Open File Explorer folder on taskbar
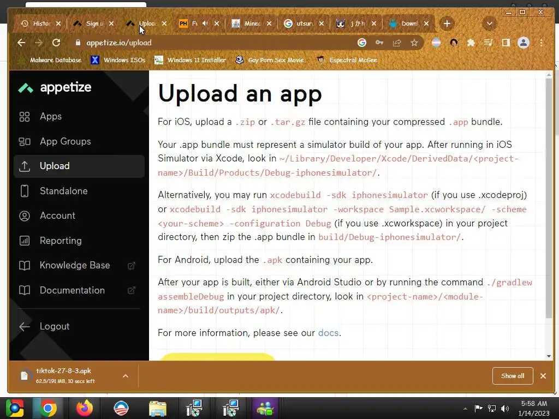 [x=158, y=408]
